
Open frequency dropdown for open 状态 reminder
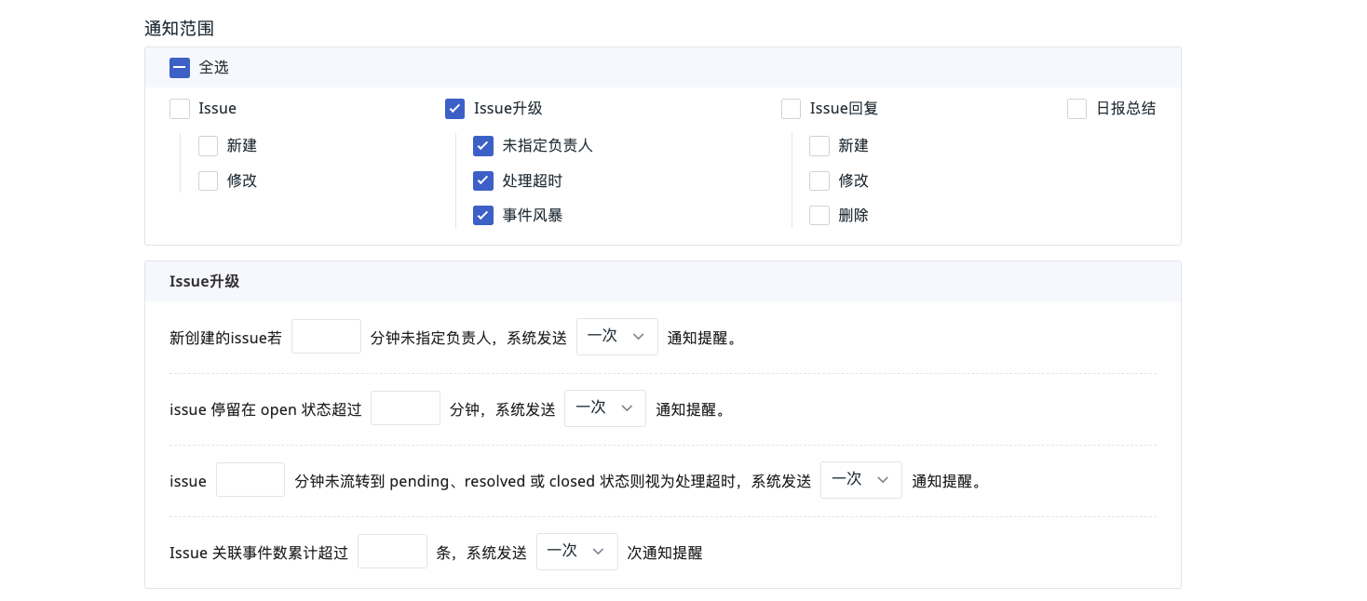604,408
